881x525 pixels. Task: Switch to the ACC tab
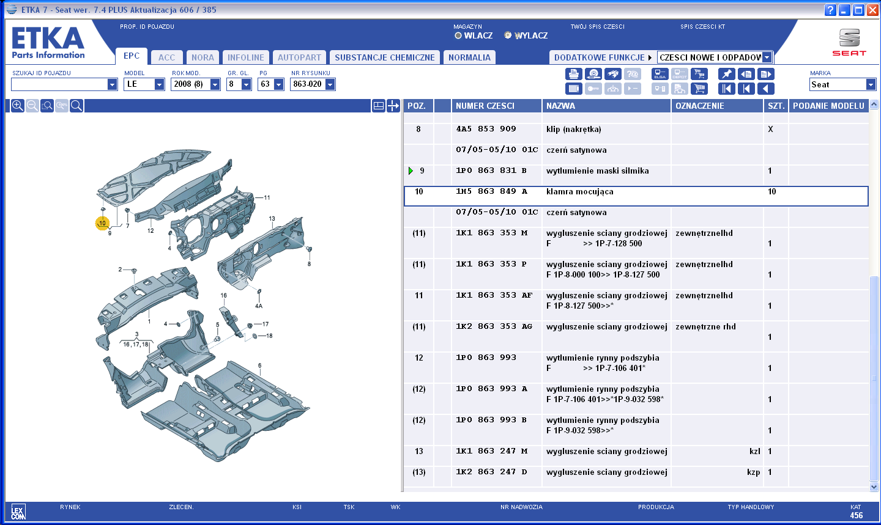coord(166,57)
